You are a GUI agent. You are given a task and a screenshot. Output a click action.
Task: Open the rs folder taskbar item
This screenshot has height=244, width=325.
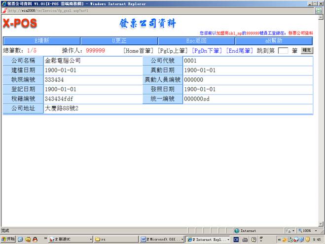pos(115,239)
